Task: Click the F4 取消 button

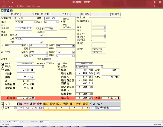Action: tap(35, 14)
